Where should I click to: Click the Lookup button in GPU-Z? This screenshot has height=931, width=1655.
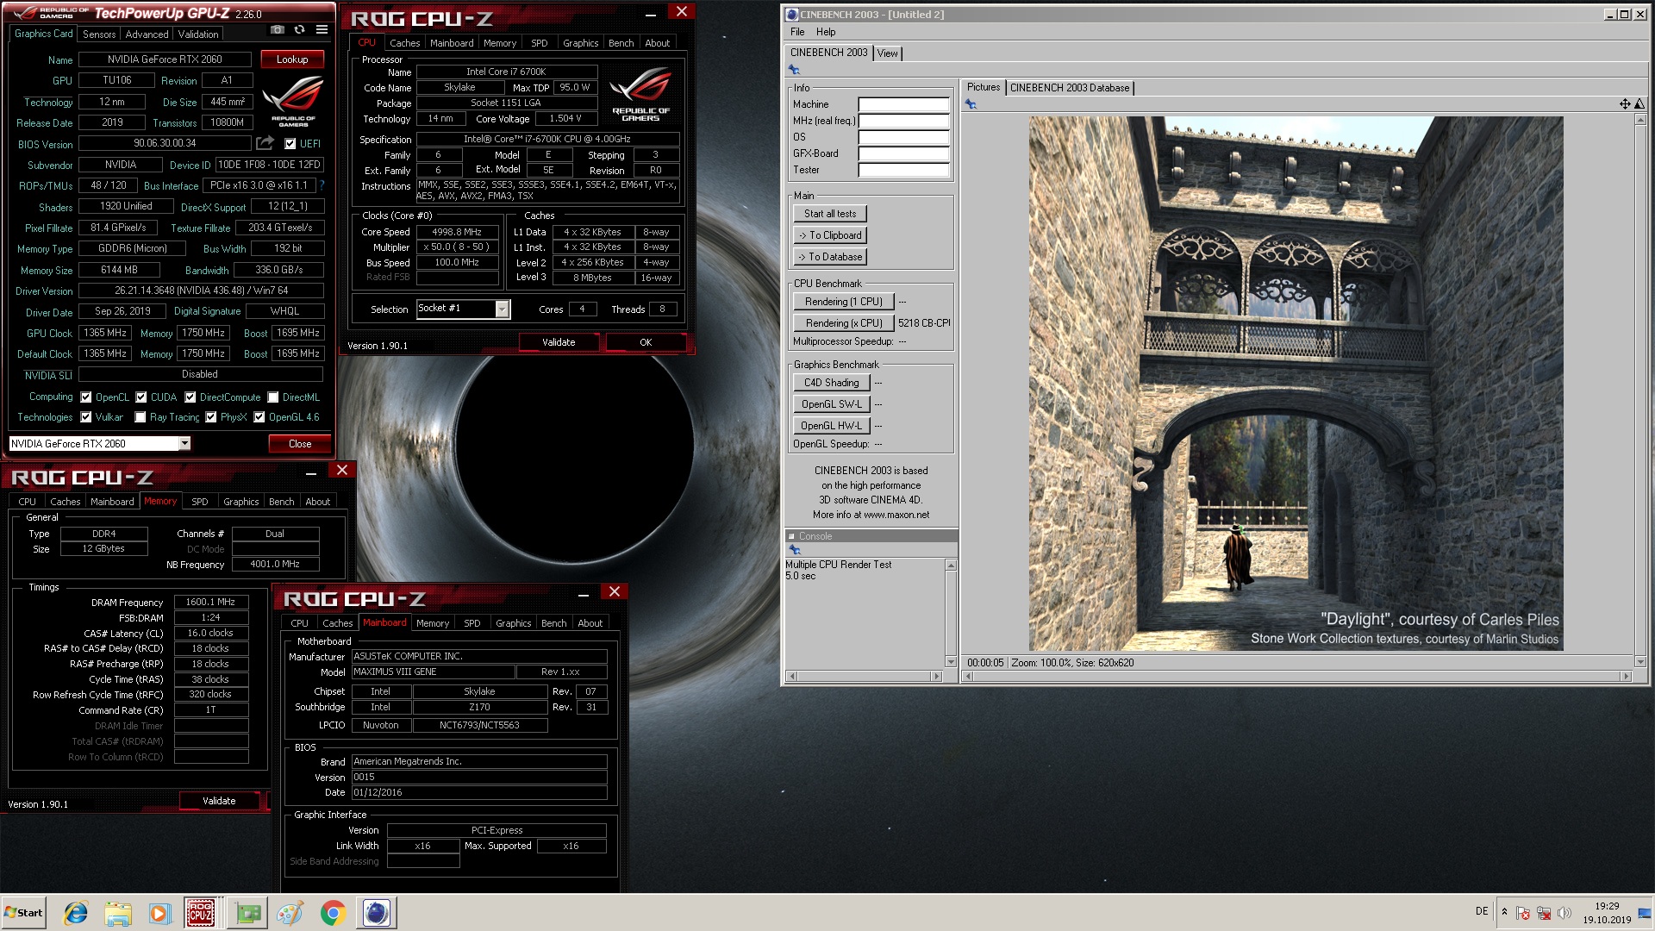click(292, 59)
